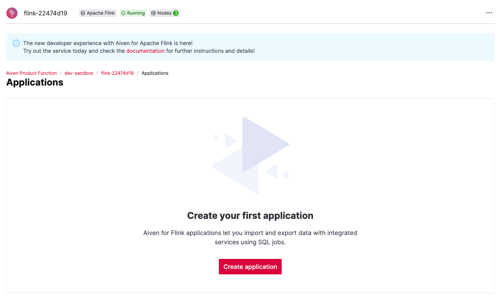Click the Applications page title
501x299 pixels.
coord(34,82)
